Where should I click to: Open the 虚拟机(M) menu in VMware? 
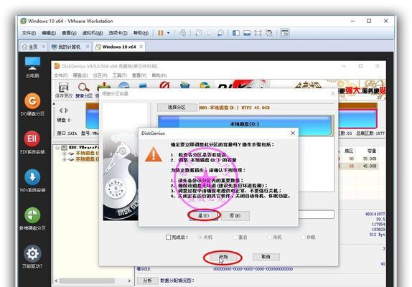tap(93, 33)
